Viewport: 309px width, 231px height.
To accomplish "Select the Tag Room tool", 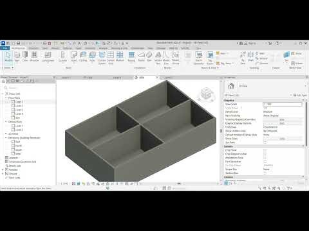I will click(210, 58).
